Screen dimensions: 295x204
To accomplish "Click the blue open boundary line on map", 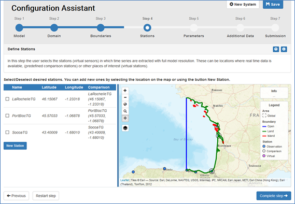I will coord(187,134).
